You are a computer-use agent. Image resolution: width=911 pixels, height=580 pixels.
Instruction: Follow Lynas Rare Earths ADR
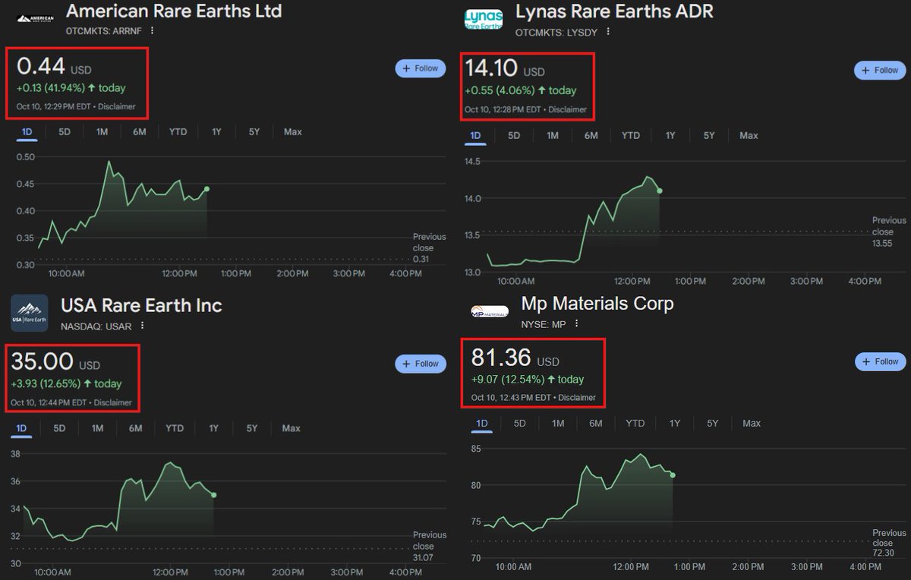pos(879,70)
